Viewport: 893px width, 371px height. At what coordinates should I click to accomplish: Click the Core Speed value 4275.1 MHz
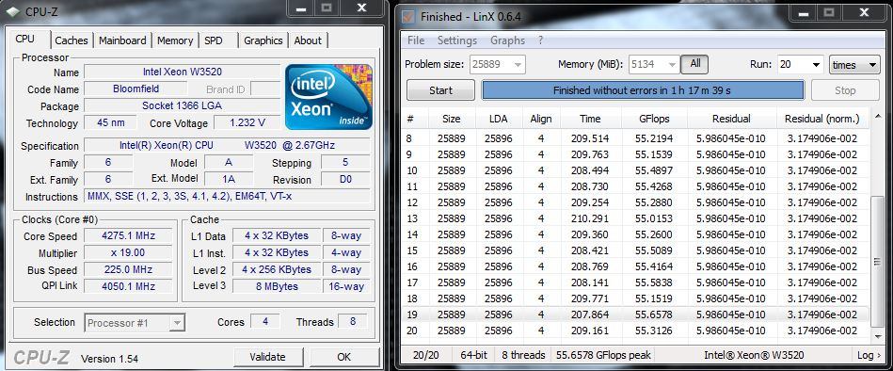128,236
